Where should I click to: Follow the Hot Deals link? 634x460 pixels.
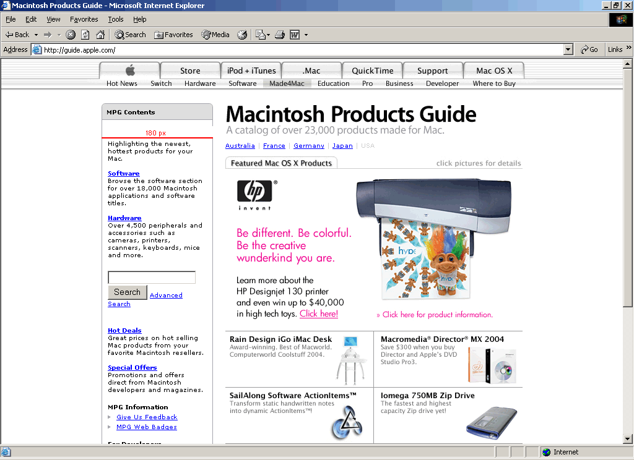pyautogui.click(x=124, y=330)
